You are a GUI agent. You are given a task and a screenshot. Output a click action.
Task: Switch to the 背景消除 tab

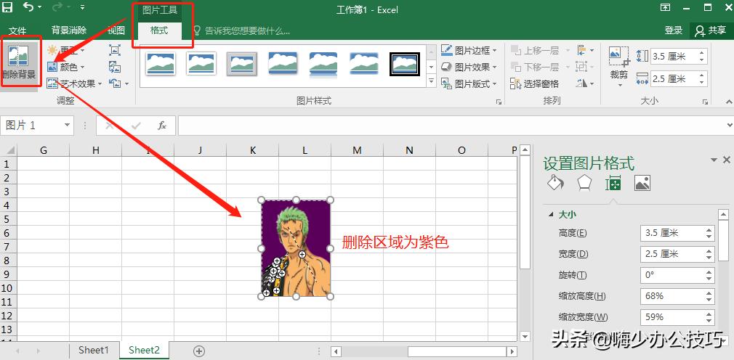click(69, 31)
